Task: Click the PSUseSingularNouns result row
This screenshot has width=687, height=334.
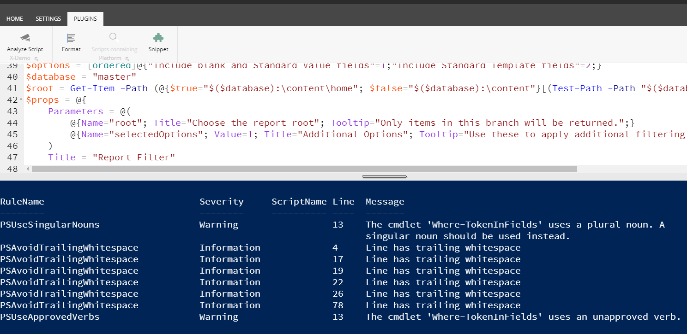Action: click(50, 225)
